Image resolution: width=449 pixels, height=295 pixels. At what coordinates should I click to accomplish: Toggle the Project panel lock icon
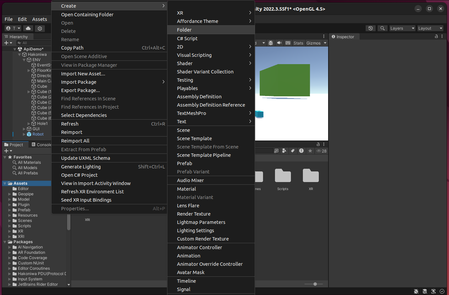(318, 144)
